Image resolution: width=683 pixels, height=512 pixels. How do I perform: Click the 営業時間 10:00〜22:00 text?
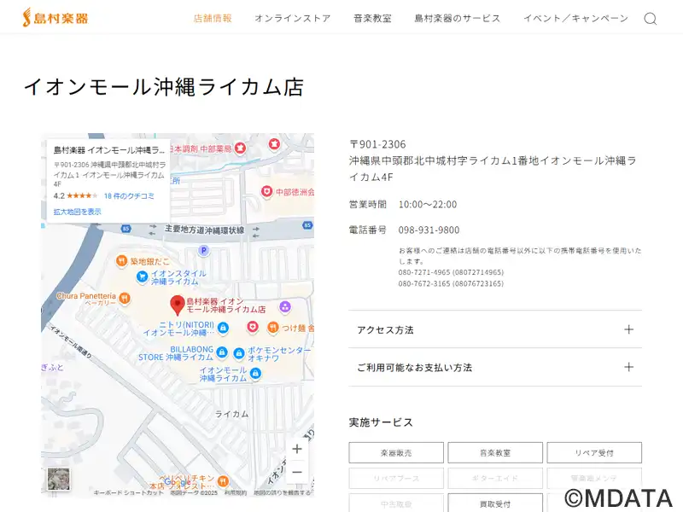click(403, 204)
